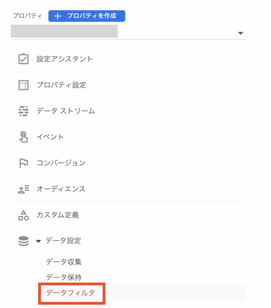Select データ ストリーム in the list
271x308 pixels.
point(66,111)
